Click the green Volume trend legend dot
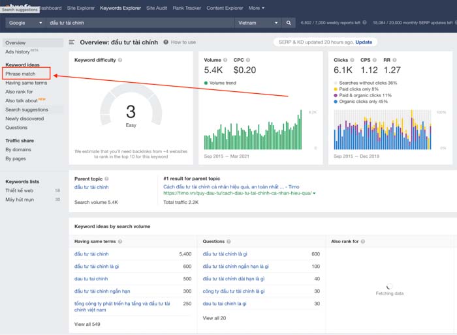 (206, 83)
